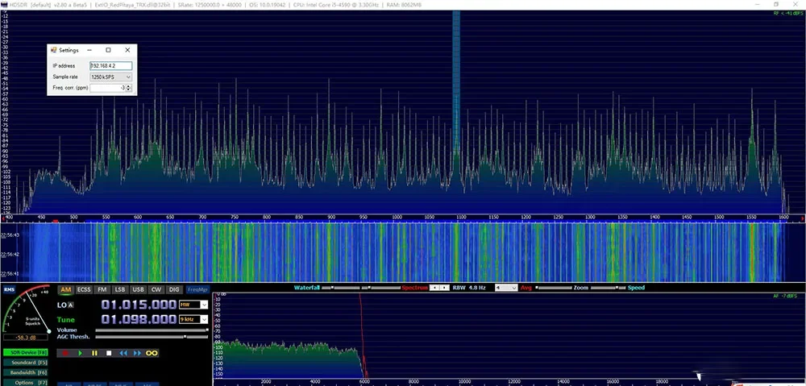Viewport: 806px width, 386px height.
Task: Click the SDR-Device [F8] button
Action: point(25,353)
